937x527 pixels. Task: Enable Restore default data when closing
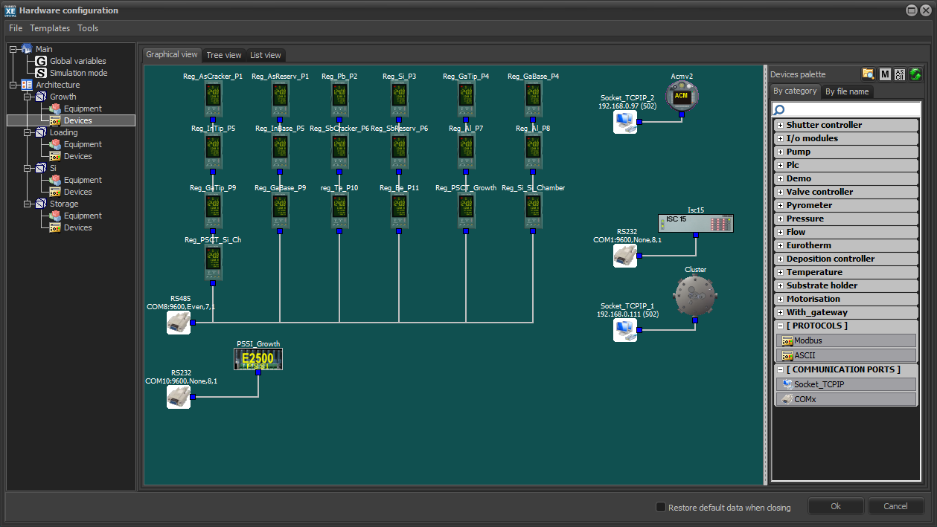click(x=661, y=507)
